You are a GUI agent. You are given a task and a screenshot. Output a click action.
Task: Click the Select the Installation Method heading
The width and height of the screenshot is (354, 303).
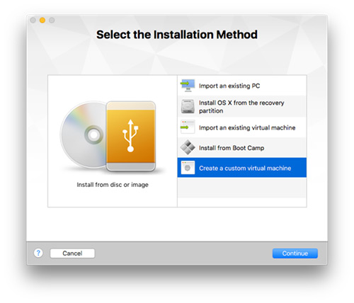click(177, 35)
